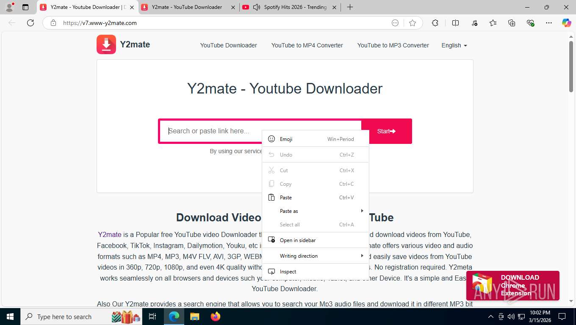Image resolution: width=576 pixels, height=325 pixels.
Task: Click the Y2mate red download logo
Action: (106, 44)
